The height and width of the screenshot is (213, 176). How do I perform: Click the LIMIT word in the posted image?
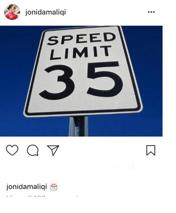coord(81,53)
